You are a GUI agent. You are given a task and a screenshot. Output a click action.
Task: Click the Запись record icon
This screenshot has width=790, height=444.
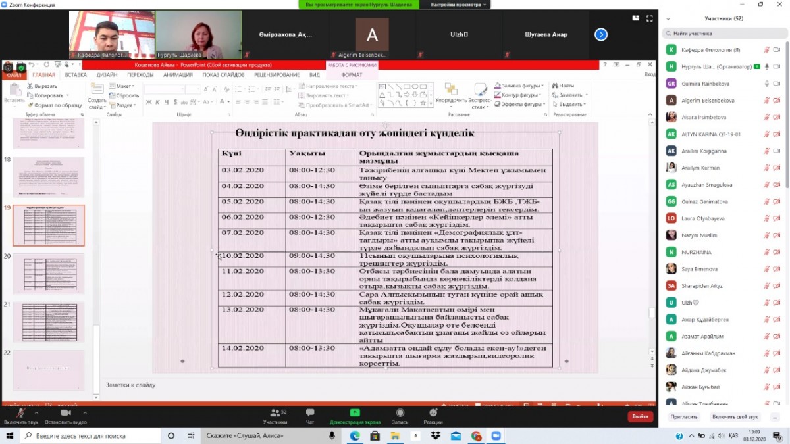(x=400, y=416)
